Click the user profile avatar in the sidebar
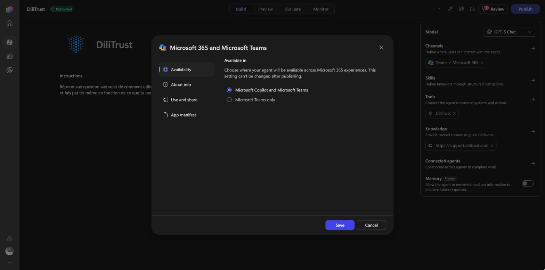The image size is (545, 270). tap(9, 251)
